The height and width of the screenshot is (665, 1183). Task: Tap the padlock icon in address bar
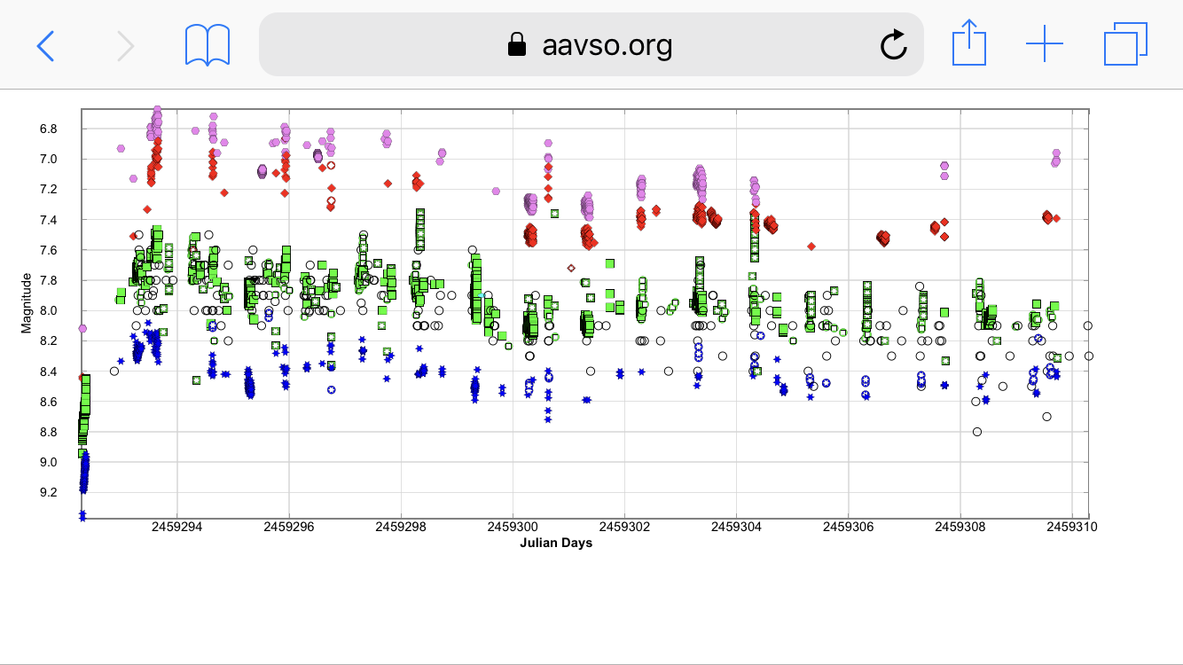click(516, 44)
